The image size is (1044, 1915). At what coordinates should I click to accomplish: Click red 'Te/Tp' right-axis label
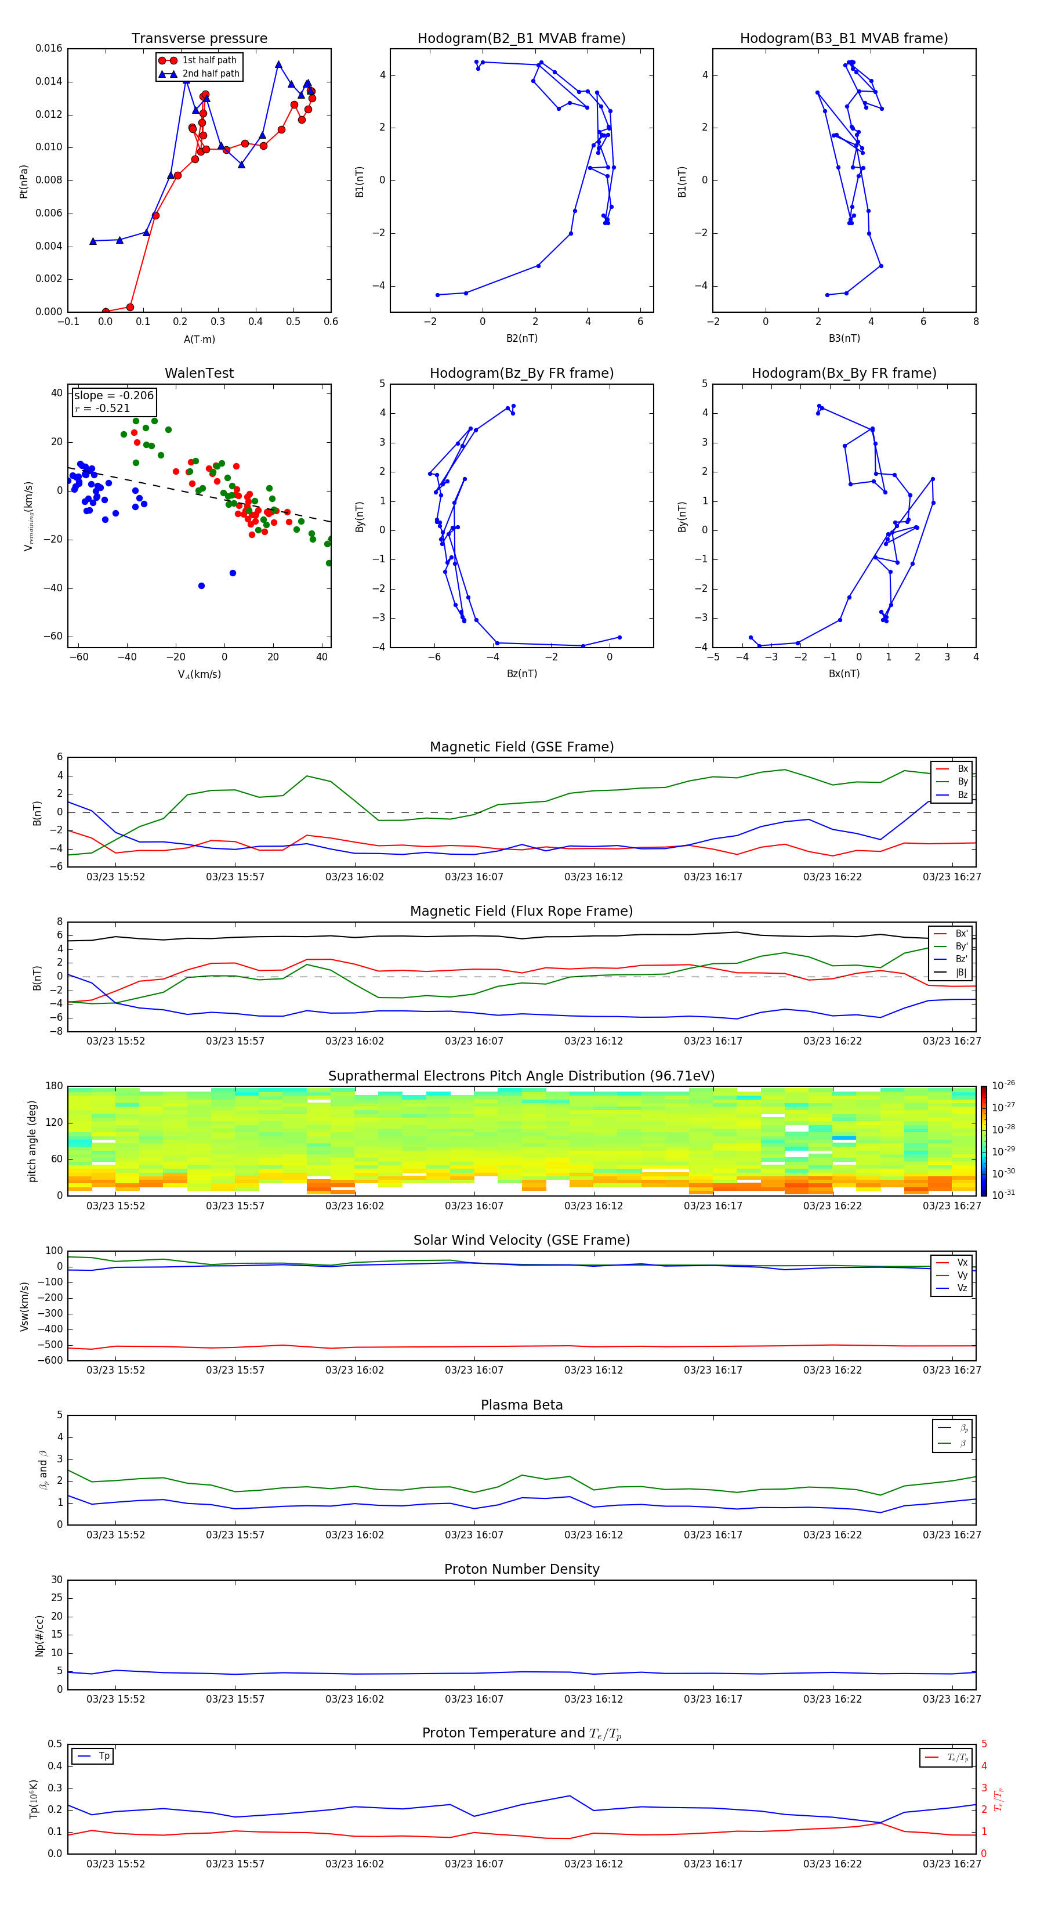(999, 1800)
